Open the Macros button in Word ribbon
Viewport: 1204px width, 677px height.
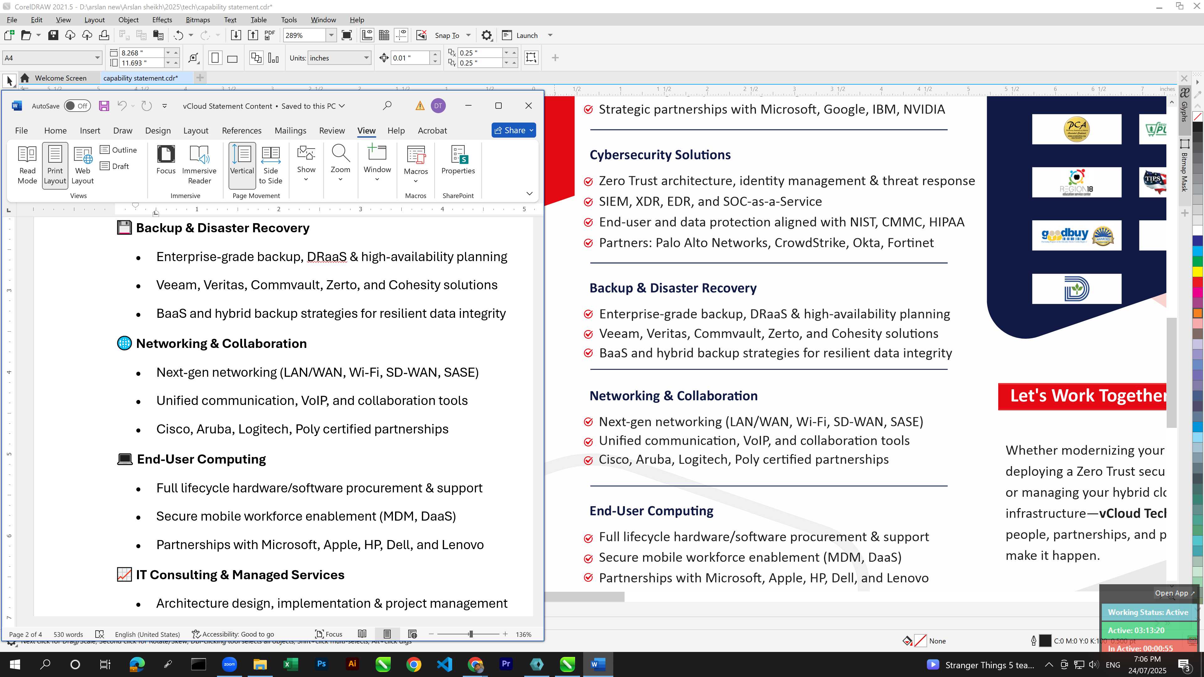click(415, 165)
